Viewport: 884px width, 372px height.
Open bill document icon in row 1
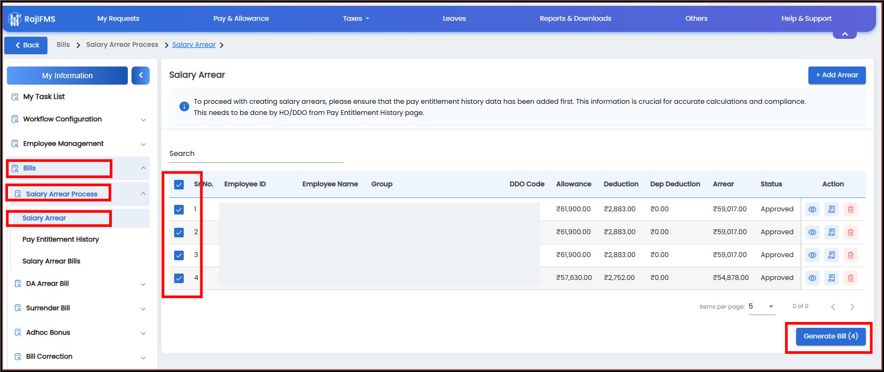[x=831, y=210]
